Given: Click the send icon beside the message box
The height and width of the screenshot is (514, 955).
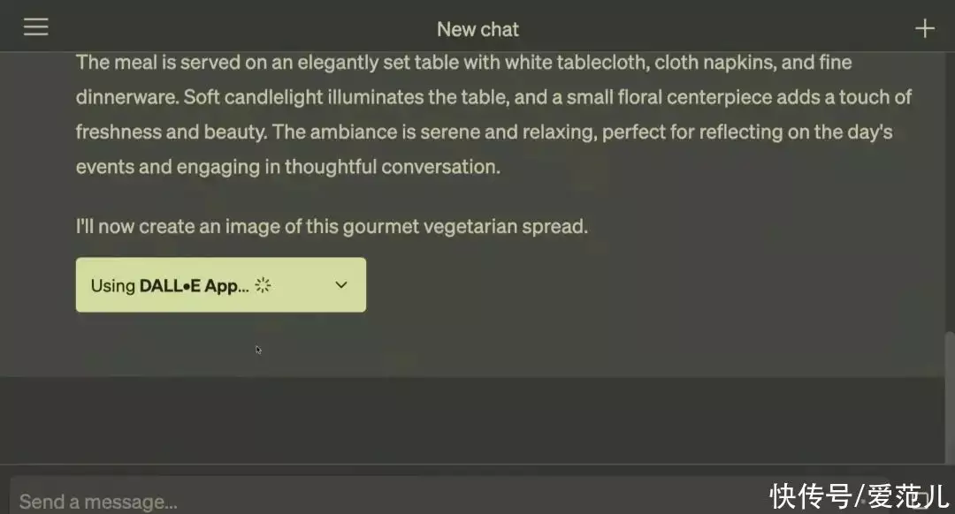Looking at the screenshot, I should pos(923,500).
